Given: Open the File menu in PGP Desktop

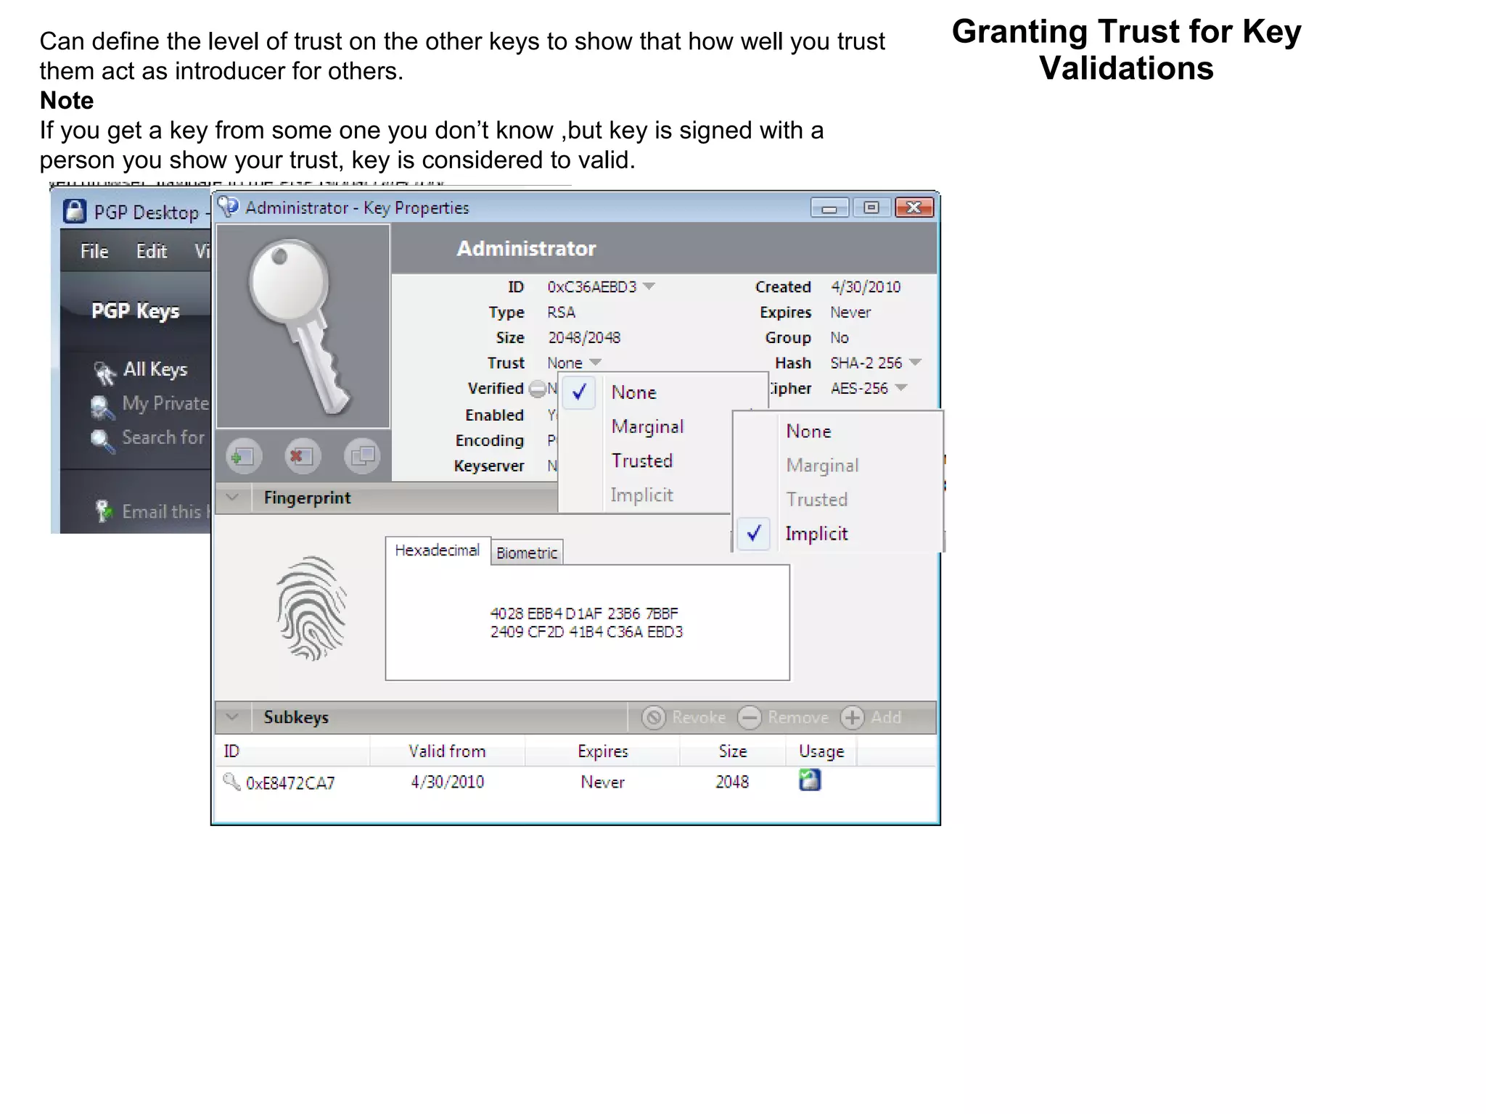Looking at the screenshot, I should coord(94,252).
